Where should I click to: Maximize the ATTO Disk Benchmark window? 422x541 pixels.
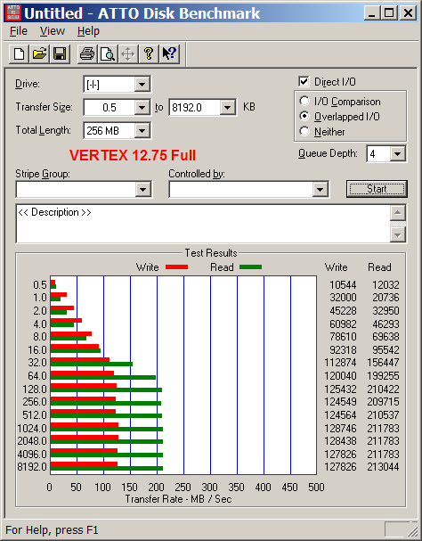(x=389, y=13)
